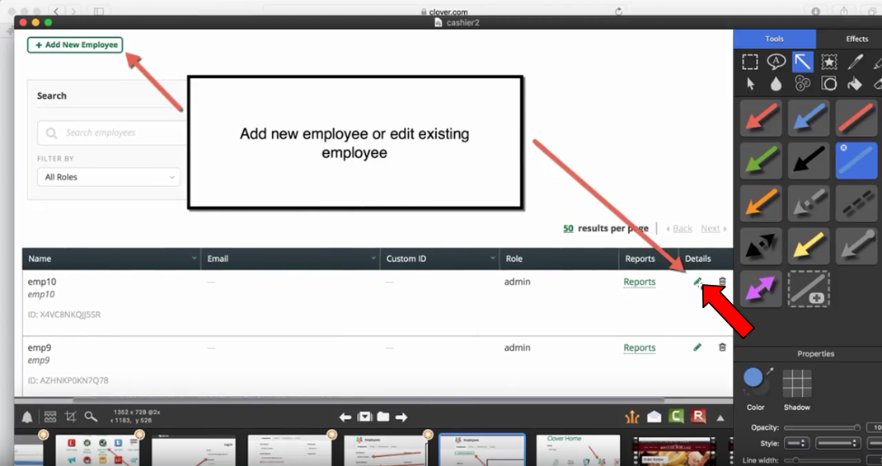The width and height of the screenshot is (882, 466).
Task: Open Reports link for emp9
Action: 640,347
